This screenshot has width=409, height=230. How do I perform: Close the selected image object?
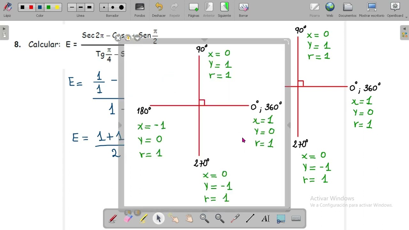point(118,38)
